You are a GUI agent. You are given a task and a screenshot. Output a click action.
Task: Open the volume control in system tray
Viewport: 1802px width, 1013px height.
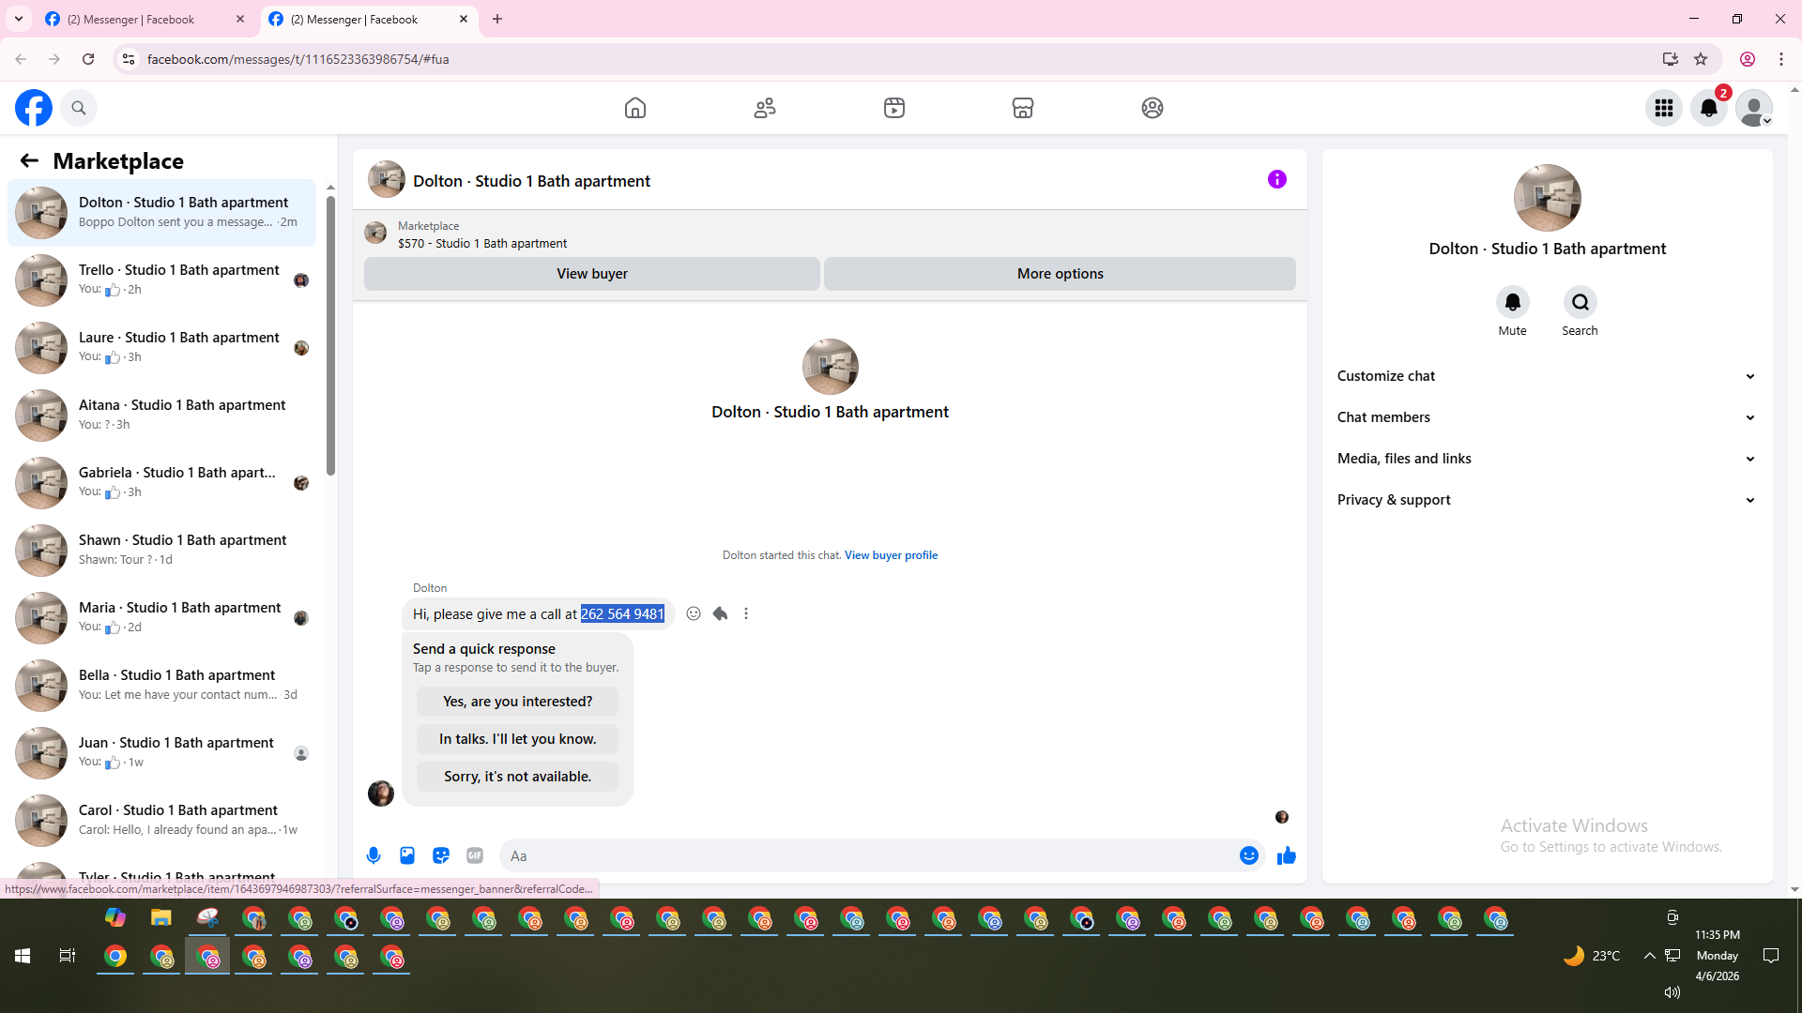(x=1672, y=991)
